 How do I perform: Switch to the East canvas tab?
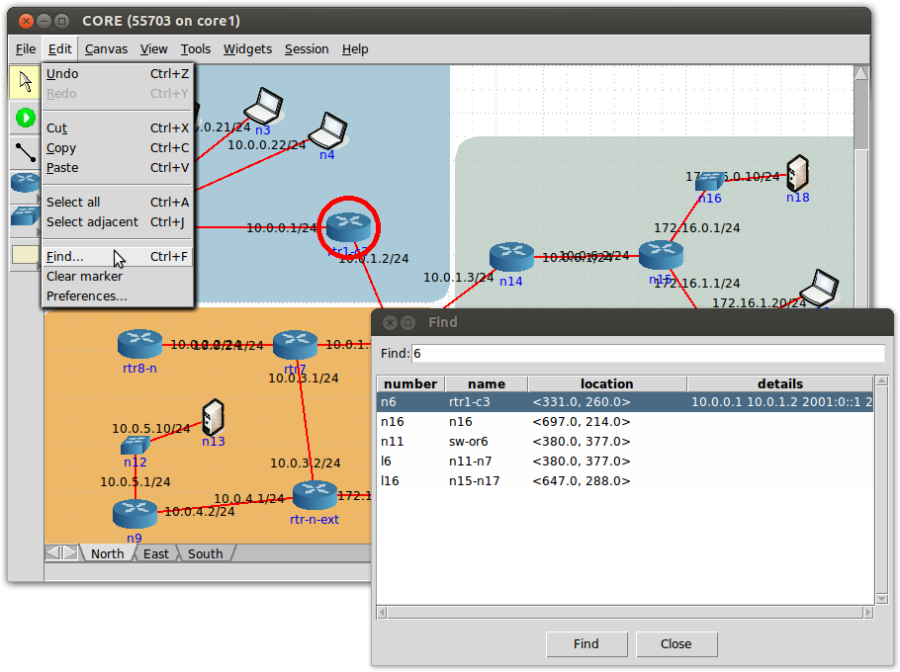click(x=155, y=553)
